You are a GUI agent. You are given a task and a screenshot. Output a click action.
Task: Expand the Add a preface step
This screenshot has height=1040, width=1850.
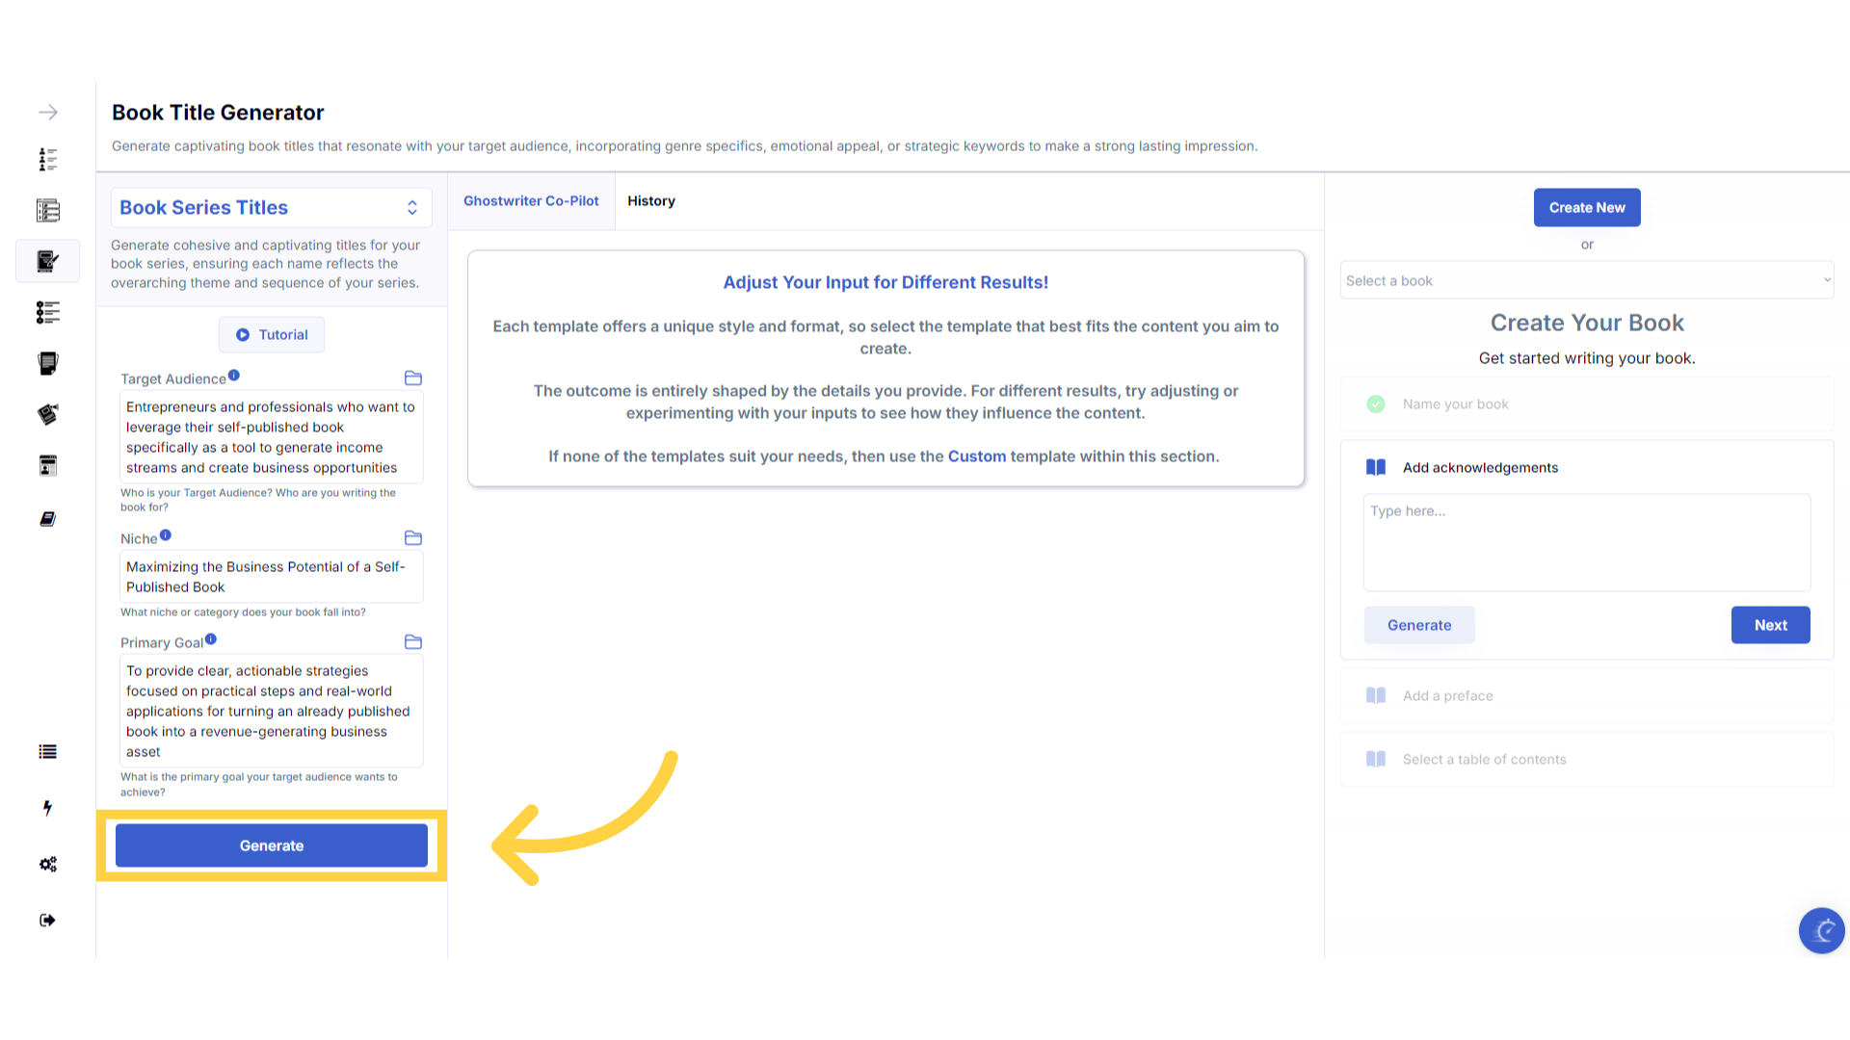point(1448,696)
